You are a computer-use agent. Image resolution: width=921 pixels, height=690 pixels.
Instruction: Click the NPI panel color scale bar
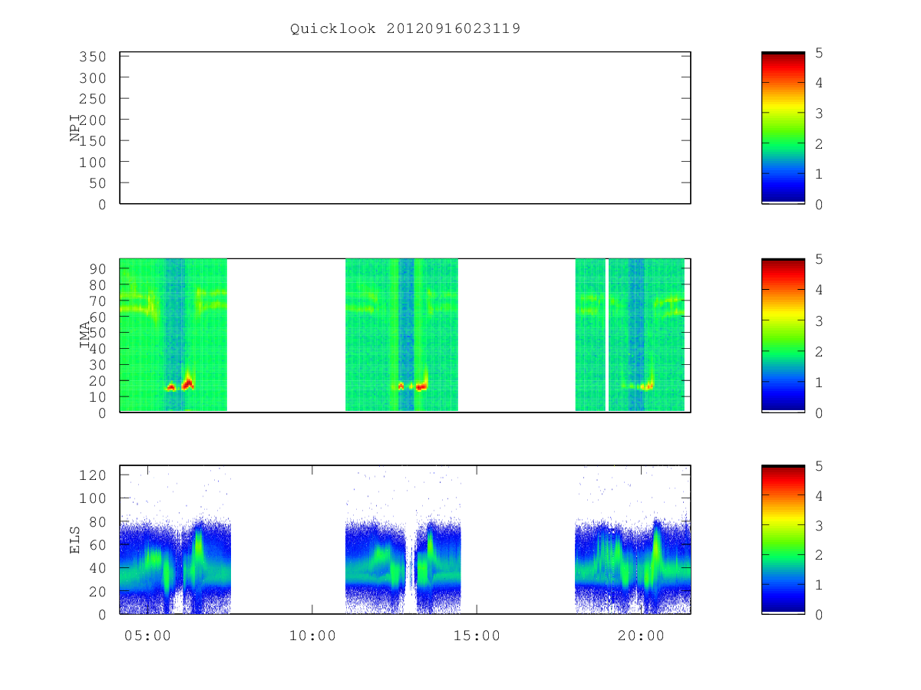click(783, 128)
